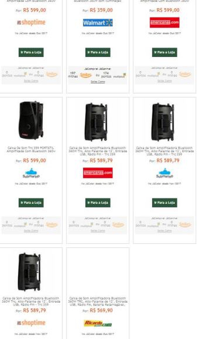Screen dimensions: 203x339
Task: Click the Submarino logo under R$ 599,00
Action: coord(31,173)
